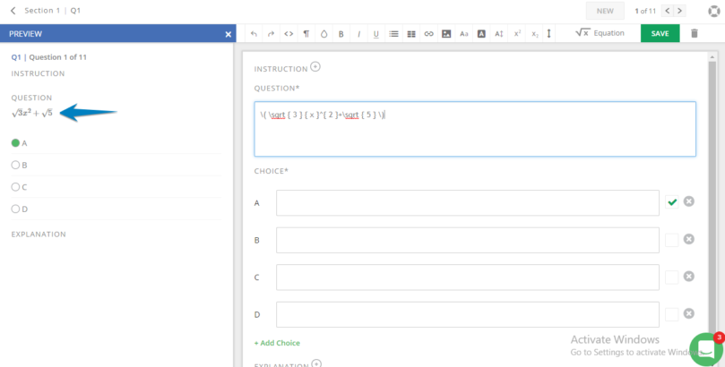This screenshot has height=367, width=725.
Task: Open the code view icon
Action: click(289, 34)
